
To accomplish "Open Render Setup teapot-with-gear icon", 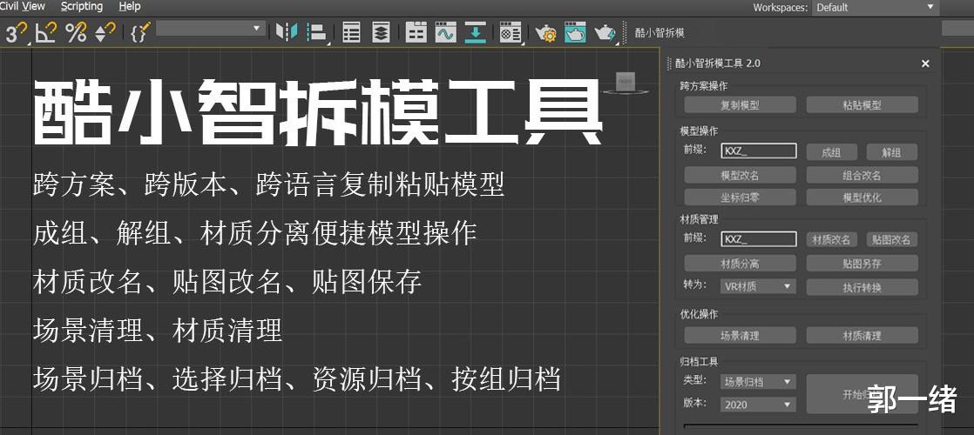I will click(x=545, y=32).
